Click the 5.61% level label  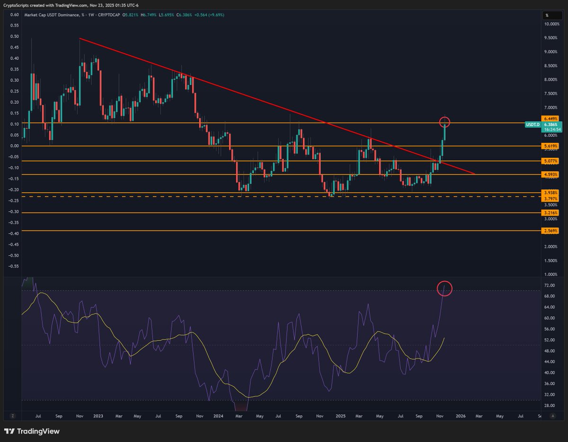[551, 147]
